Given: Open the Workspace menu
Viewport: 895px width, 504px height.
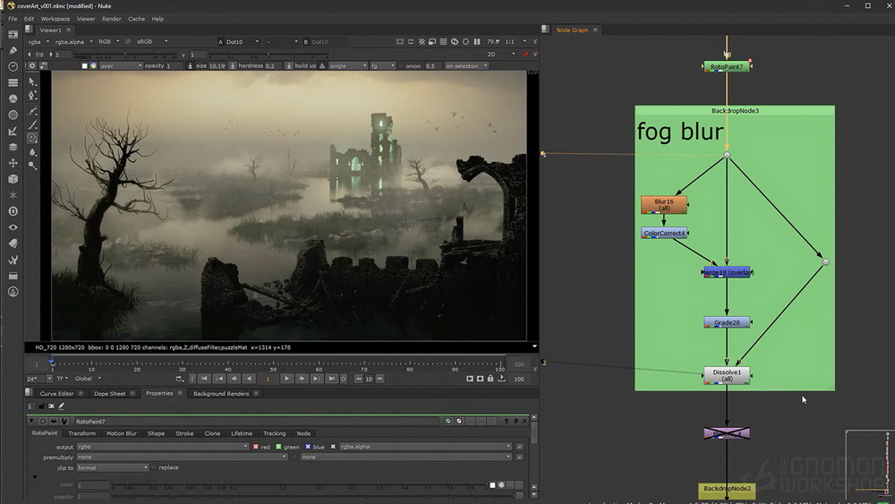Looking at the screenshot, I should [x=55, y=19].
